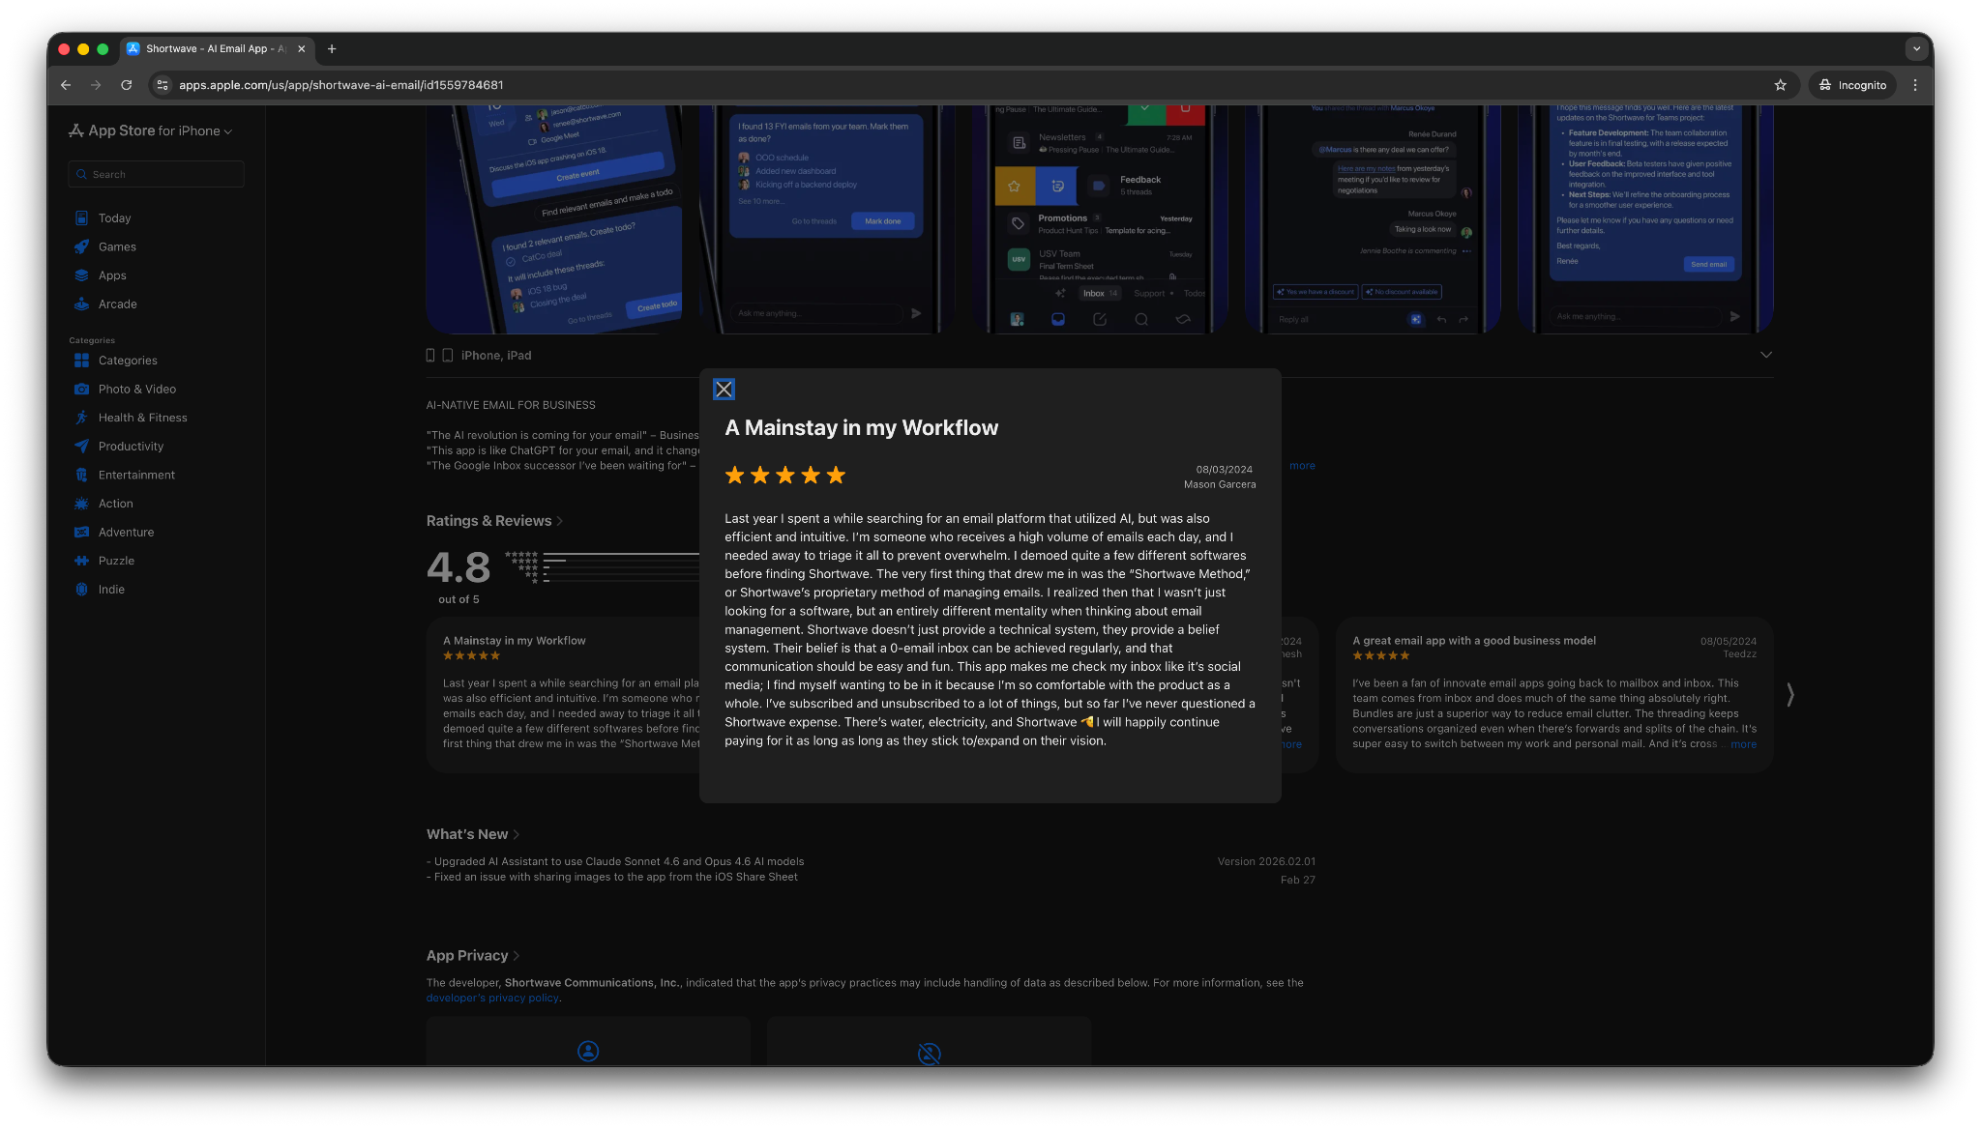This screenshot has height=1129, width=1981.
Task: Select the Arcade joystick icon
Action: pyautogui.click(x=82, y=304)
